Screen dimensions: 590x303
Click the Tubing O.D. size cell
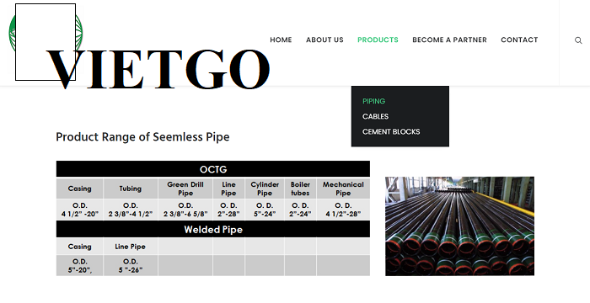(x=131, y=210)
